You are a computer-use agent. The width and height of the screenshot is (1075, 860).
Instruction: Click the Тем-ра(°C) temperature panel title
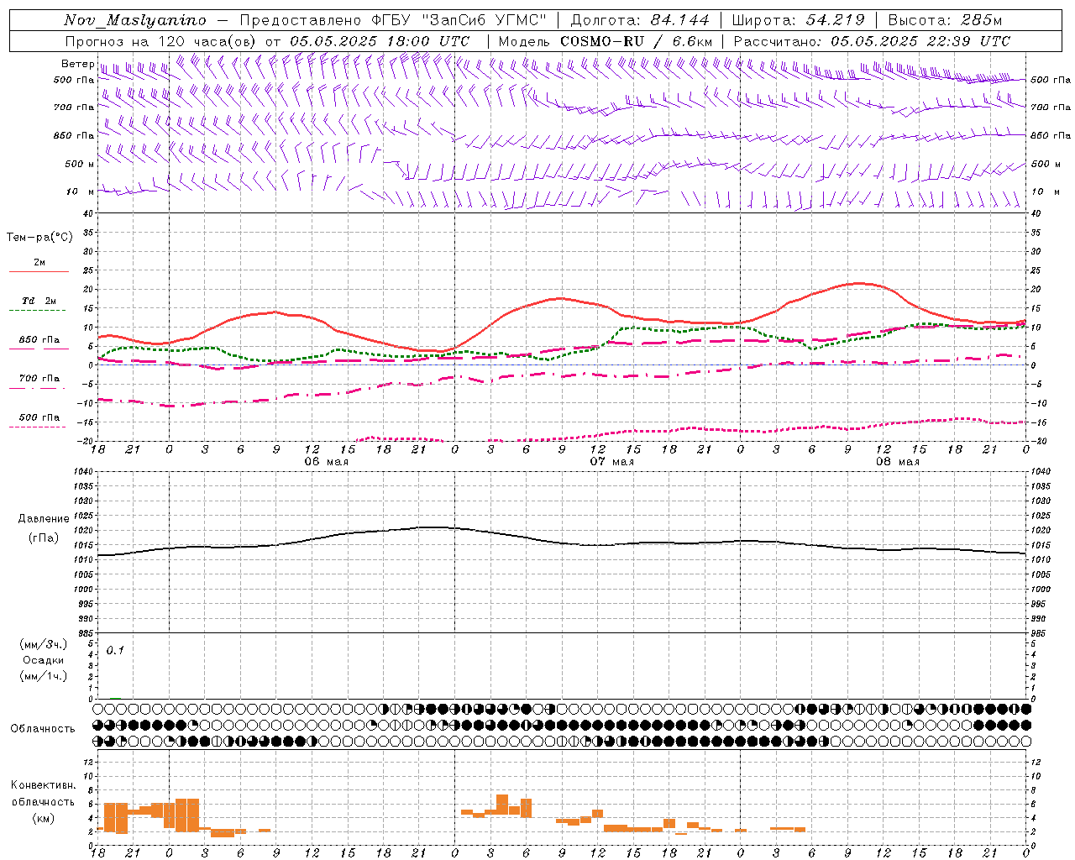tap(39, 238)
